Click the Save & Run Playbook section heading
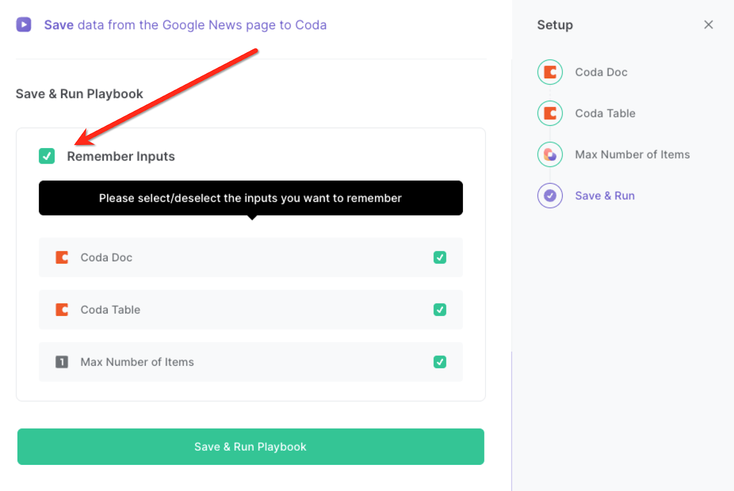This screenshot has height=491, width=734. pyautogui.click(x=79, y=94)
